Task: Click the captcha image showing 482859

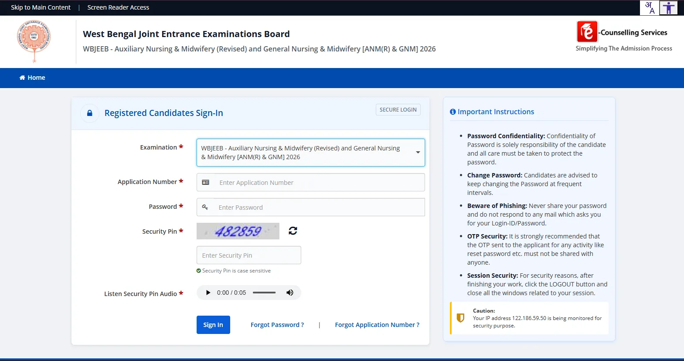Action: pos(238,231)
